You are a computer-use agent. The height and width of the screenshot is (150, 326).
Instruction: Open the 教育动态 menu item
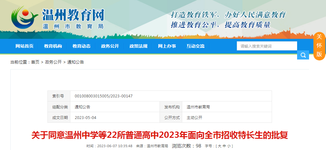click(x=82, y=46)
